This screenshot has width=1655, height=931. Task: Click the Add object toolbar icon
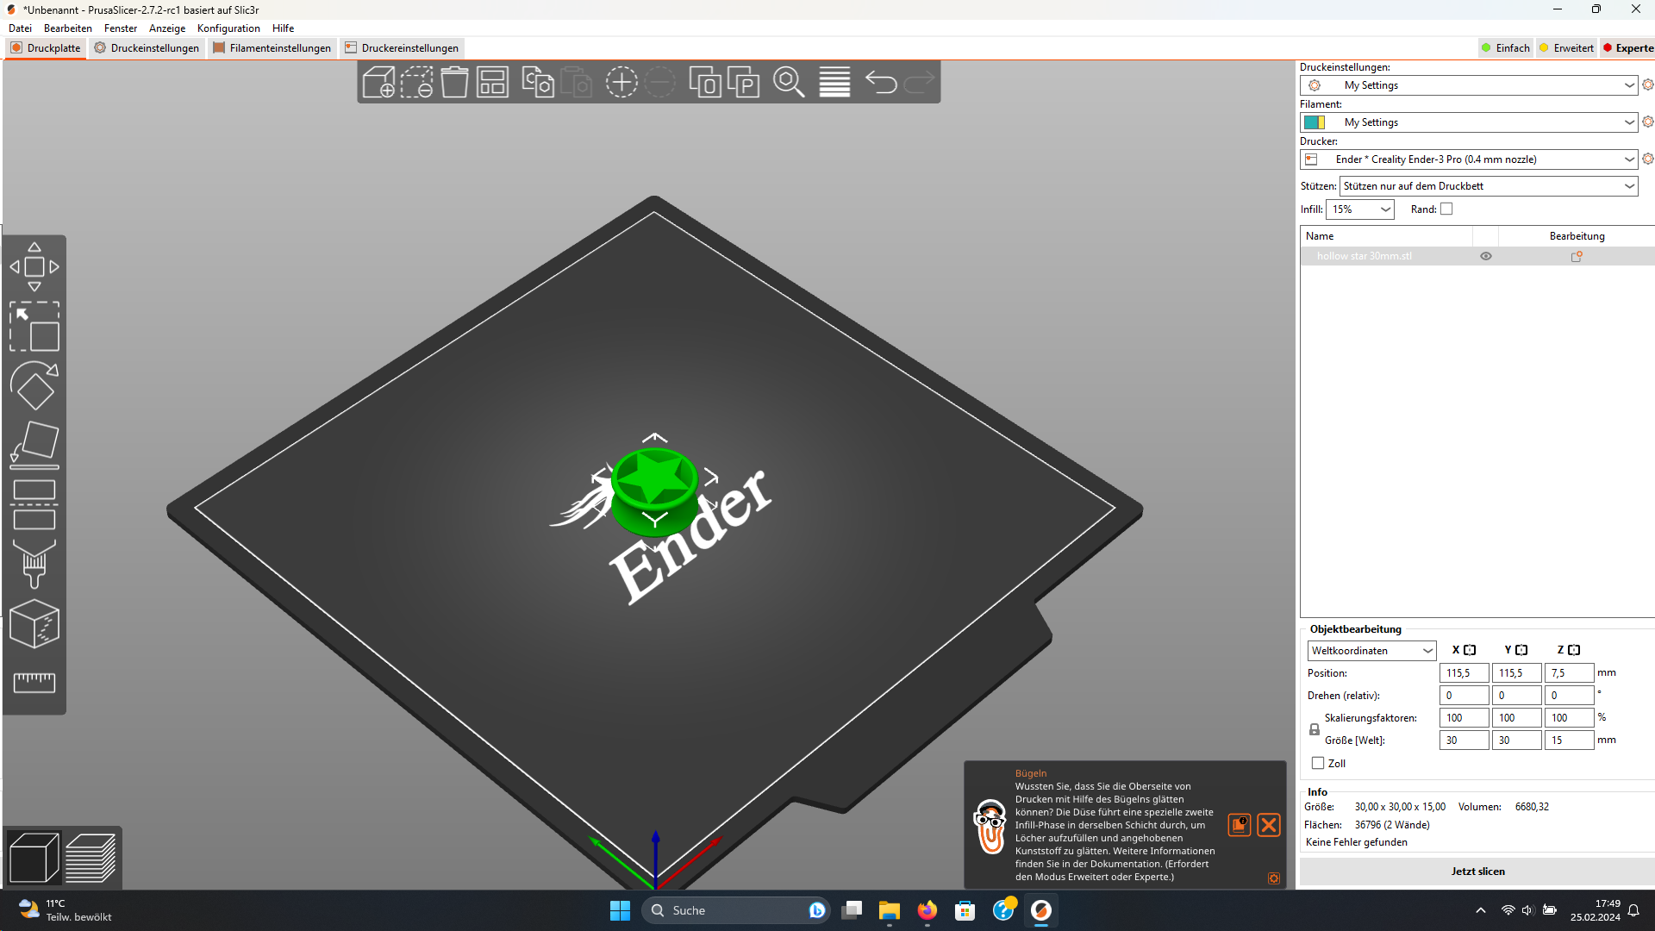pos(378,82)
